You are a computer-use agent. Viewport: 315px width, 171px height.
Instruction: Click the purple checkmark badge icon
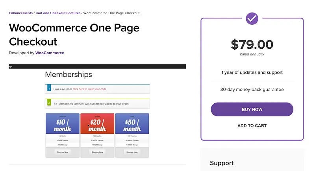point(252,18)
